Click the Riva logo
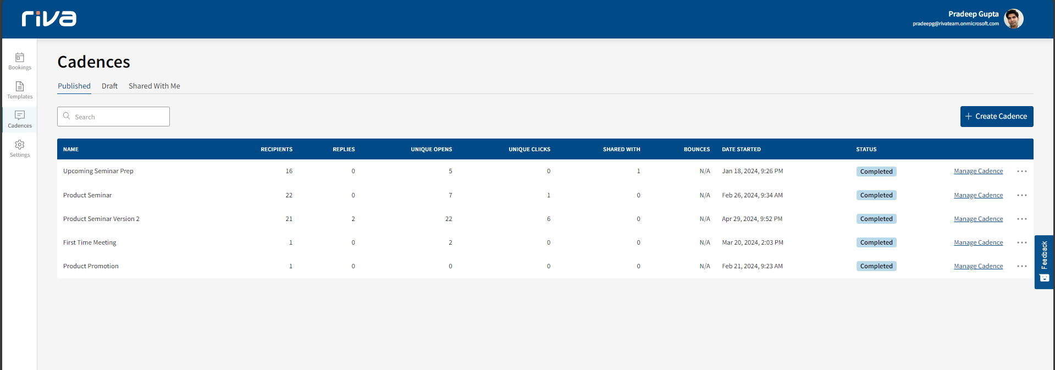The height and width of the screenshot is (370, 1055). point(49,19)
